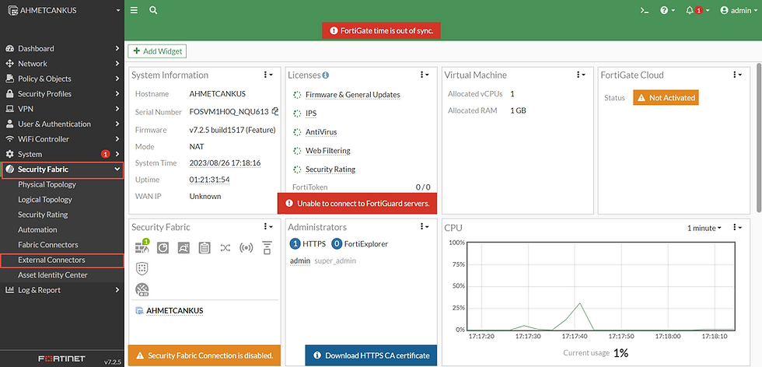Click the User & Authentication person icon
Viewport: 762px width, 367px height.
coord(9,124)
